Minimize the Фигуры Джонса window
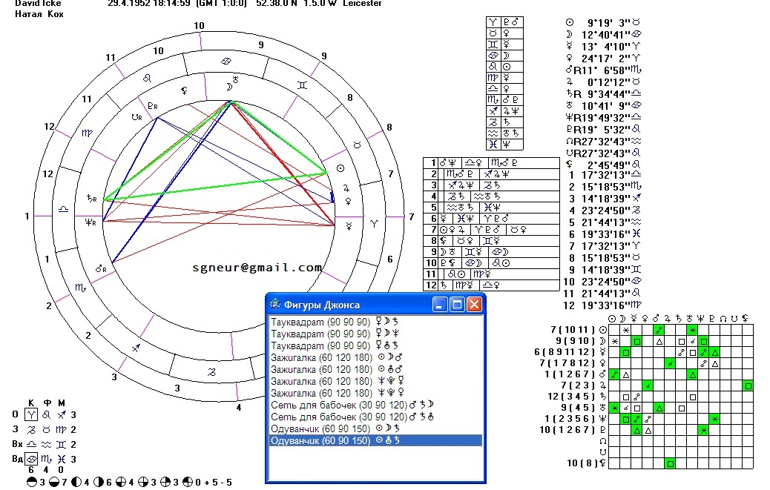This screenshot has width=770, height=490. pos(441,305)
